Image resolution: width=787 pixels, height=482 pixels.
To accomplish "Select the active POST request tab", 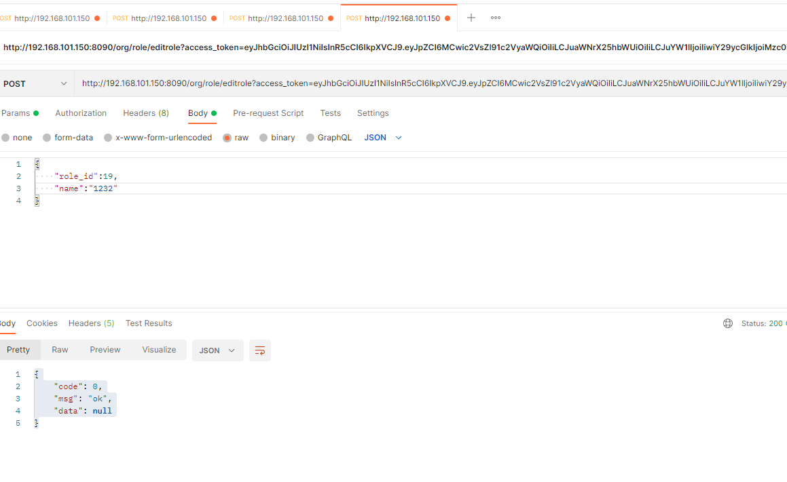I will pyautogui.click(x=399, y=18).
